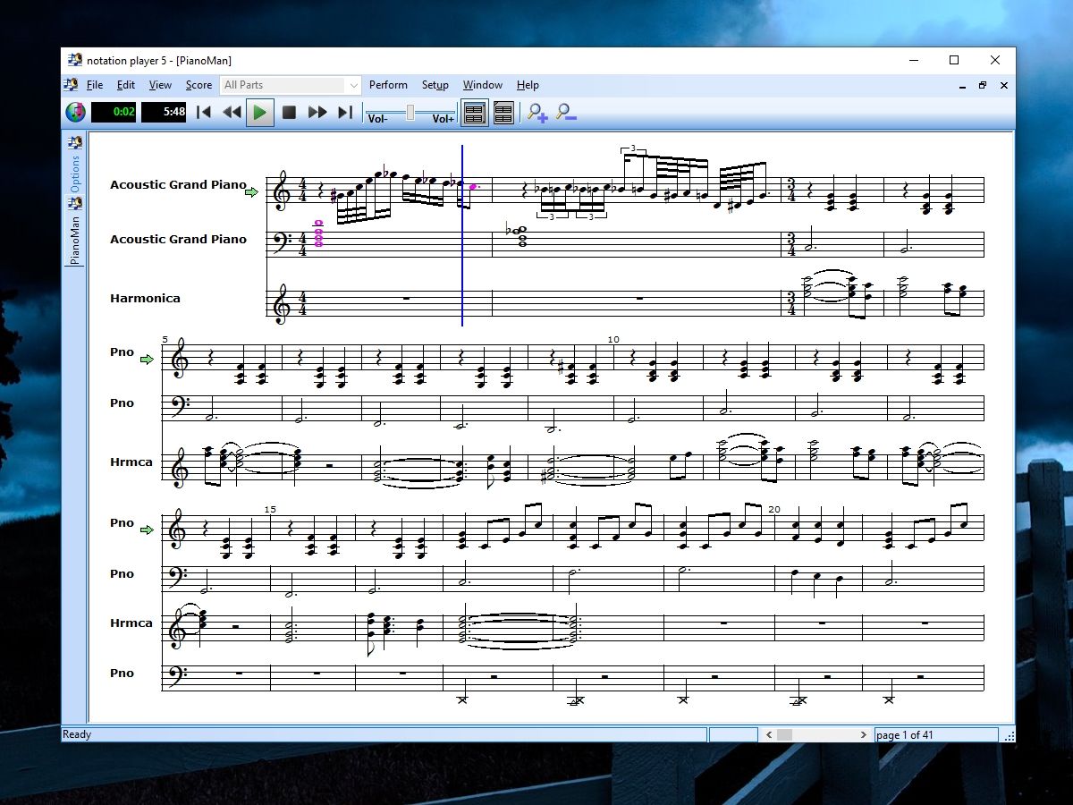Restore the inner PianoMan document window
The image size is (1073, 805).
point(983,85)
